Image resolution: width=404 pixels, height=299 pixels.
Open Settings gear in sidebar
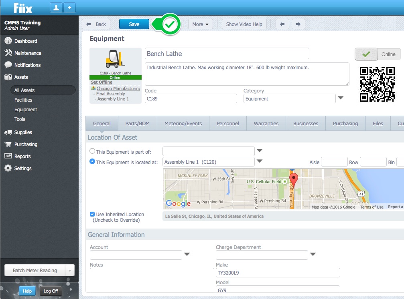(23, 169)
